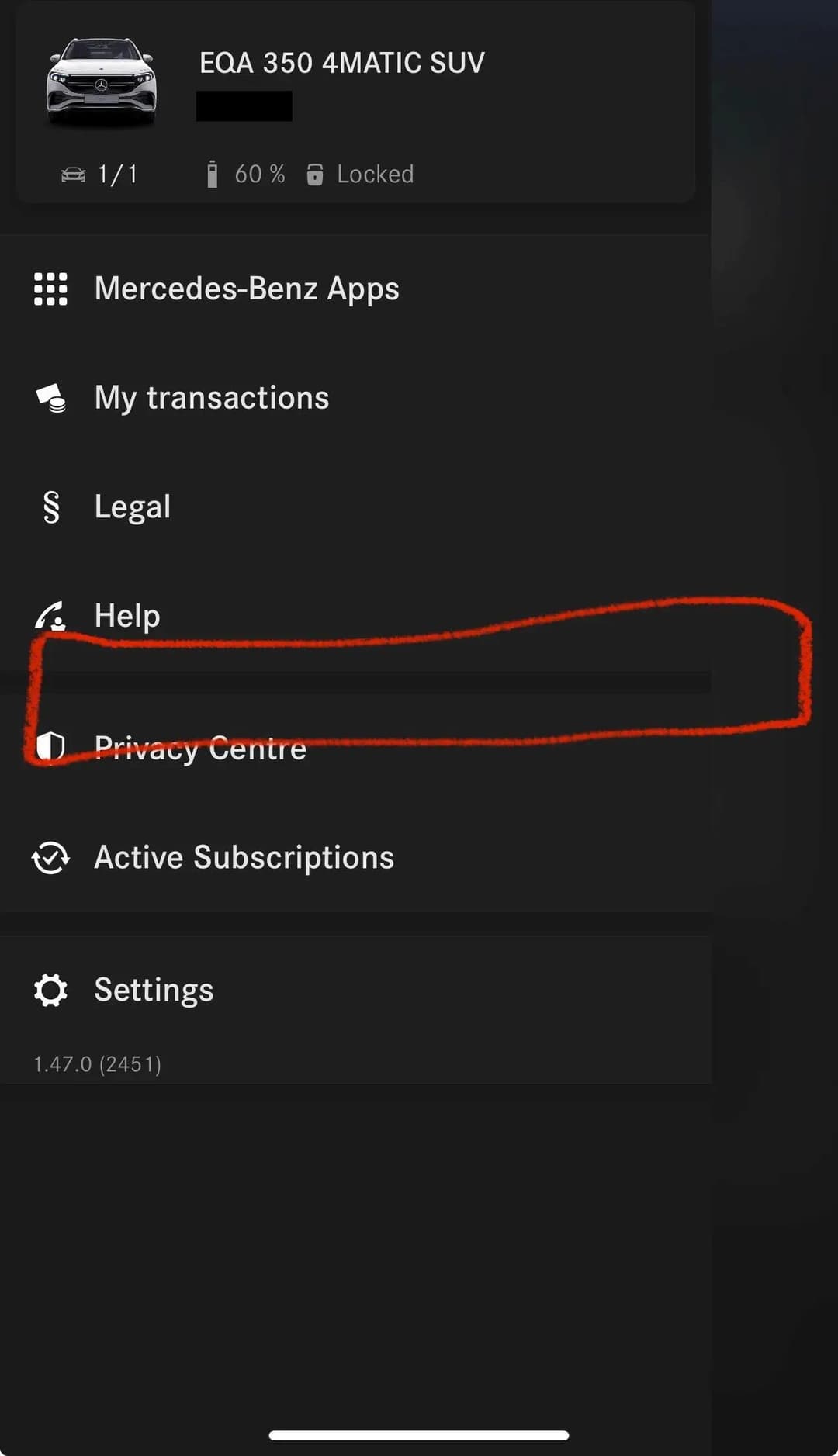Open the Legal menu entry

(355, 507)
